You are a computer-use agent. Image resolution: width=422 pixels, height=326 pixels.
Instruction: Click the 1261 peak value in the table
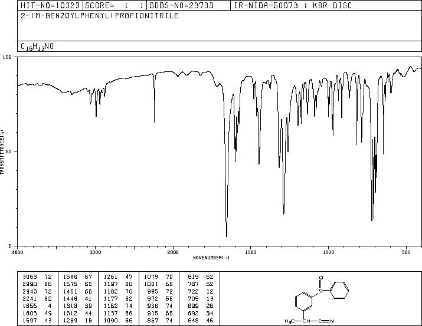point(110,277)
